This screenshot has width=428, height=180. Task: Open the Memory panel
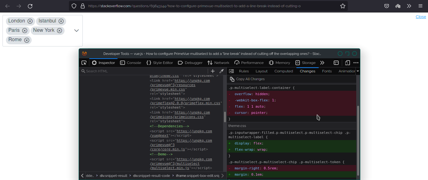click(279, 63)
